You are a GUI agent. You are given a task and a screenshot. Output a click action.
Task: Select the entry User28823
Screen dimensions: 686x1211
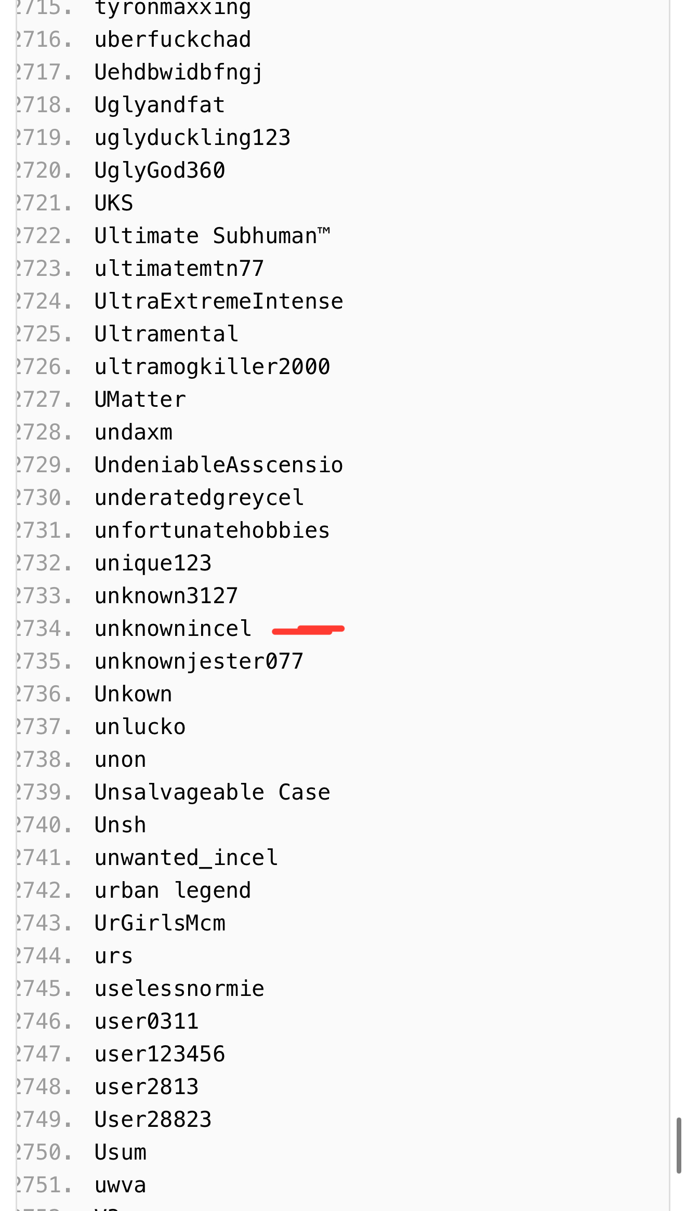click(x=153, y=1120)
